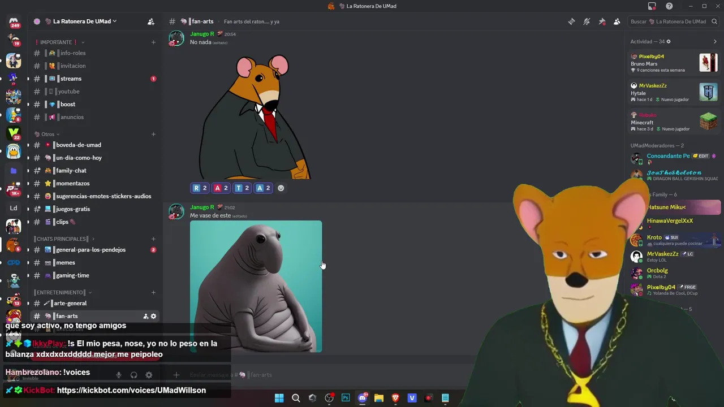Click the plus attach button in message bar

(x=176, y=375)
